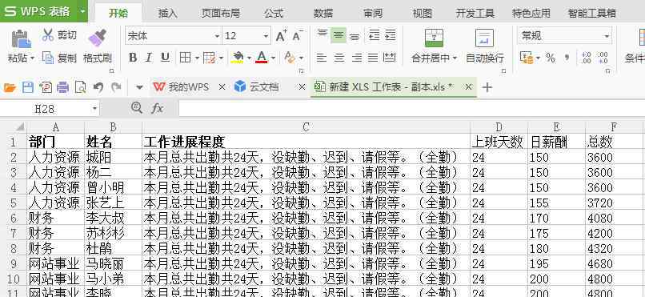Click the H28 cell name box
Image resolution: width=645 pixels, height=297 pixels.
pos(50,109)
